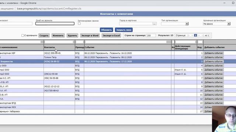Open the city picker ellipsis button
The height and width of the screenshot is (132, 236).
tap(155, 24)
